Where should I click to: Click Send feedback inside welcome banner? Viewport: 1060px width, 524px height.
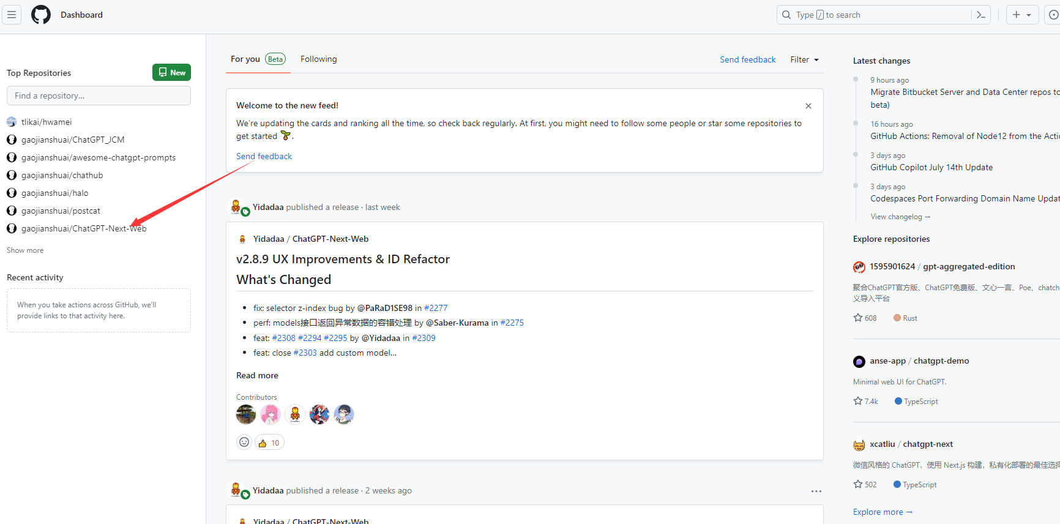pos(264,156)
